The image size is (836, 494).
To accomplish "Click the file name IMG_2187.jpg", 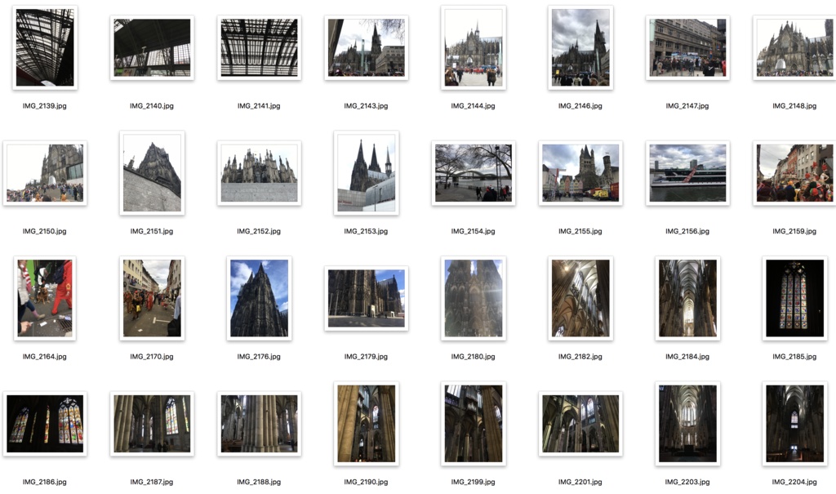I will (152, 483).
